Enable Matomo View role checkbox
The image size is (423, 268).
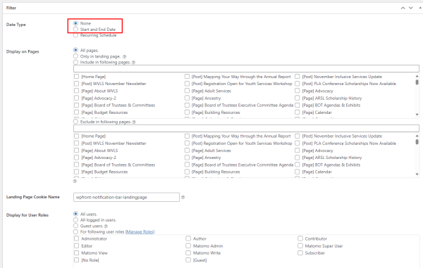pyautogui.click(x=77, y=253)
